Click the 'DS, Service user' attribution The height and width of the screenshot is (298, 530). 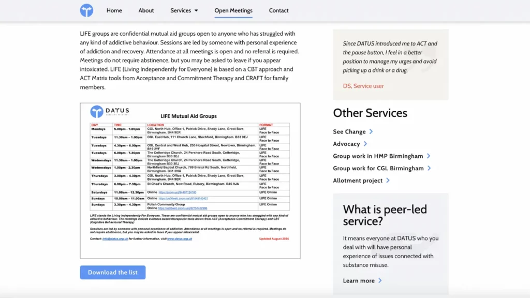[x=363, y=86]
